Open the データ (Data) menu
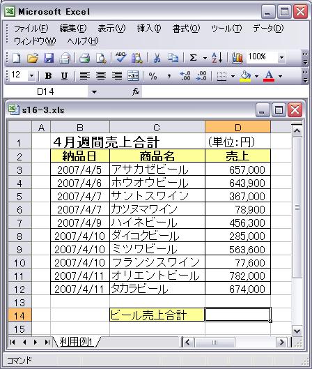 pos(268,29)
